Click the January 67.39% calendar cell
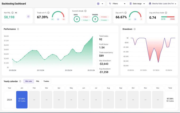The width and height of the screenshot is (180, 113). point(22,100)
